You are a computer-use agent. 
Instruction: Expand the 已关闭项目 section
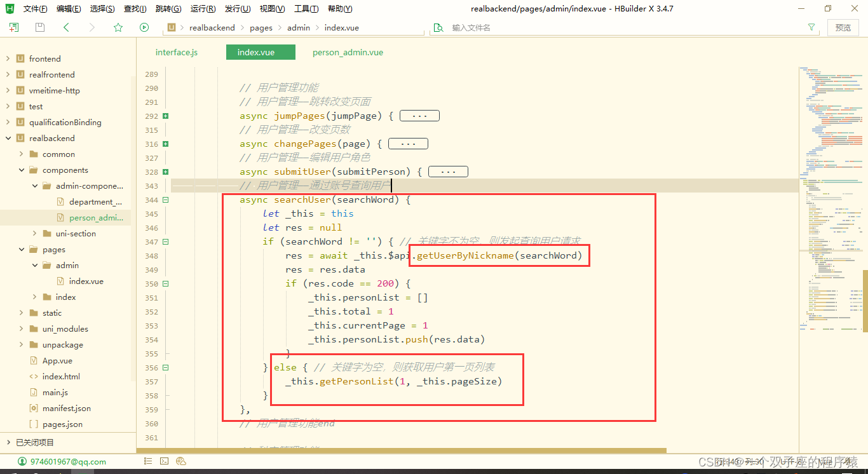point(8,442)
